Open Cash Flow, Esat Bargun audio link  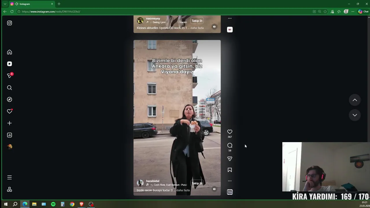[x=167, y=185]
